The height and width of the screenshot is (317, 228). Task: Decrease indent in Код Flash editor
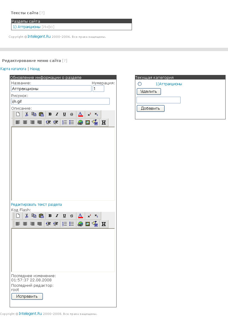click(x=48, y=224)
